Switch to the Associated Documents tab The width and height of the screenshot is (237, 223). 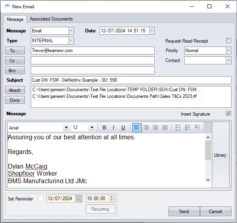tap(51, 19)
